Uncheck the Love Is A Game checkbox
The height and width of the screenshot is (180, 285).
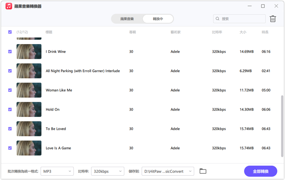pyautogui.click(x=10, y=148)
